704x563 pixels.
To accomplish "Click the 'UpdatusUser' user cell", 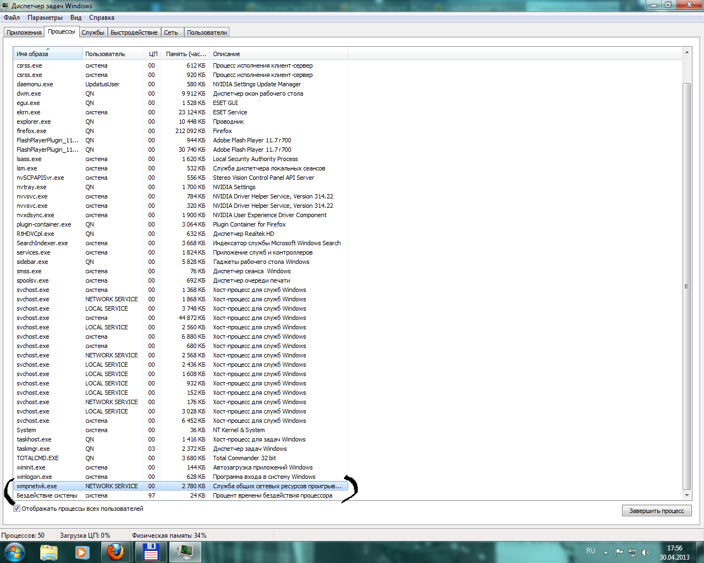I will click(102, 84).
